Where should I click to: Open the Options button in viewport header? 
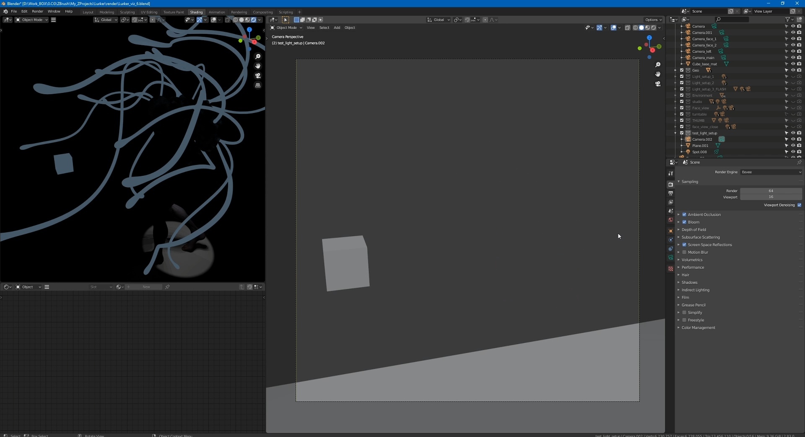[x=653, y=20]
